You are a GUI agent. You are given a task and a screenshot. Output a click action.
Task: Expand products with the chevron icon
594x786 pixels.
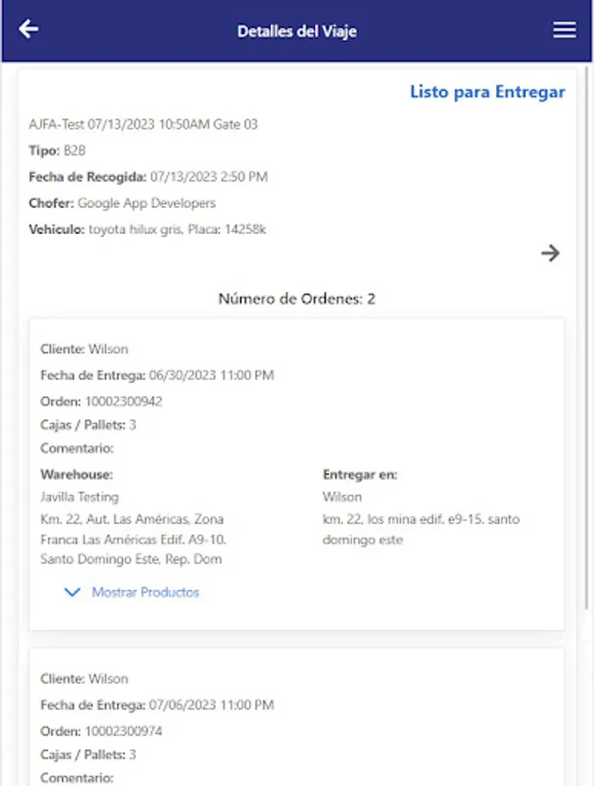pyautogui.click(x=73, y=592)
